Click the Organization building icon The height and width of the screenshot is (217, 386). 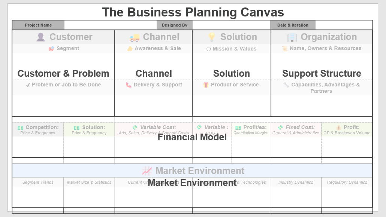pyautogui.click(x=292, y=37)
